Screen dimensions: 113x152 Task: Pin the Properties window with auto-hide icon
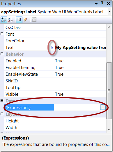pos(102,3)
